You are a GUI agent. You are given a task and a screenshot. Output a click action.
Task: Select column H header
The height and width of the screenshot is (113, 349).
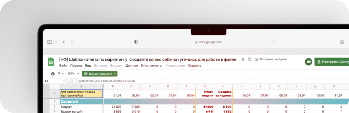coord(223,86)
